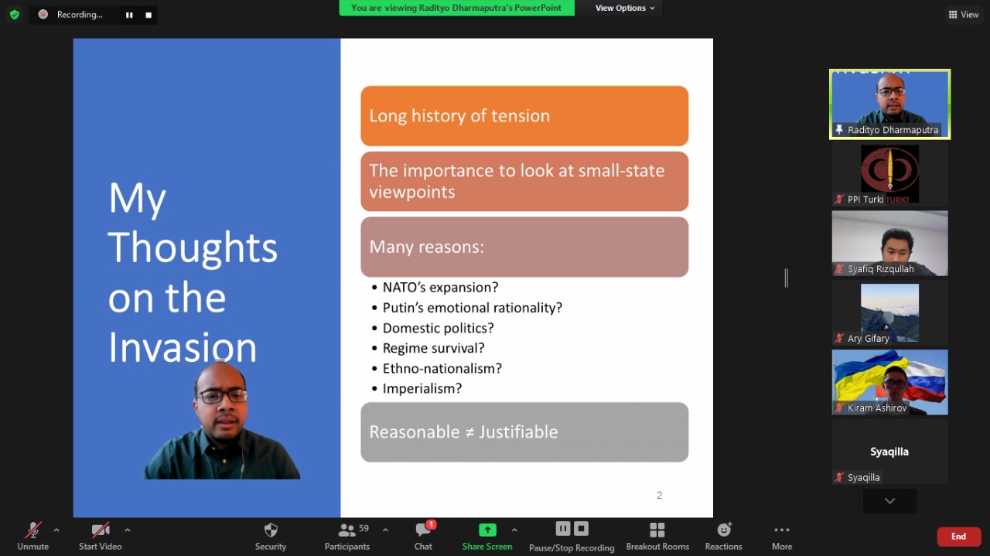Click the slide title 'My Thoughts on the Invasion'
The width and height of the screenshot is (990, 556).
[x=193, y=272]
